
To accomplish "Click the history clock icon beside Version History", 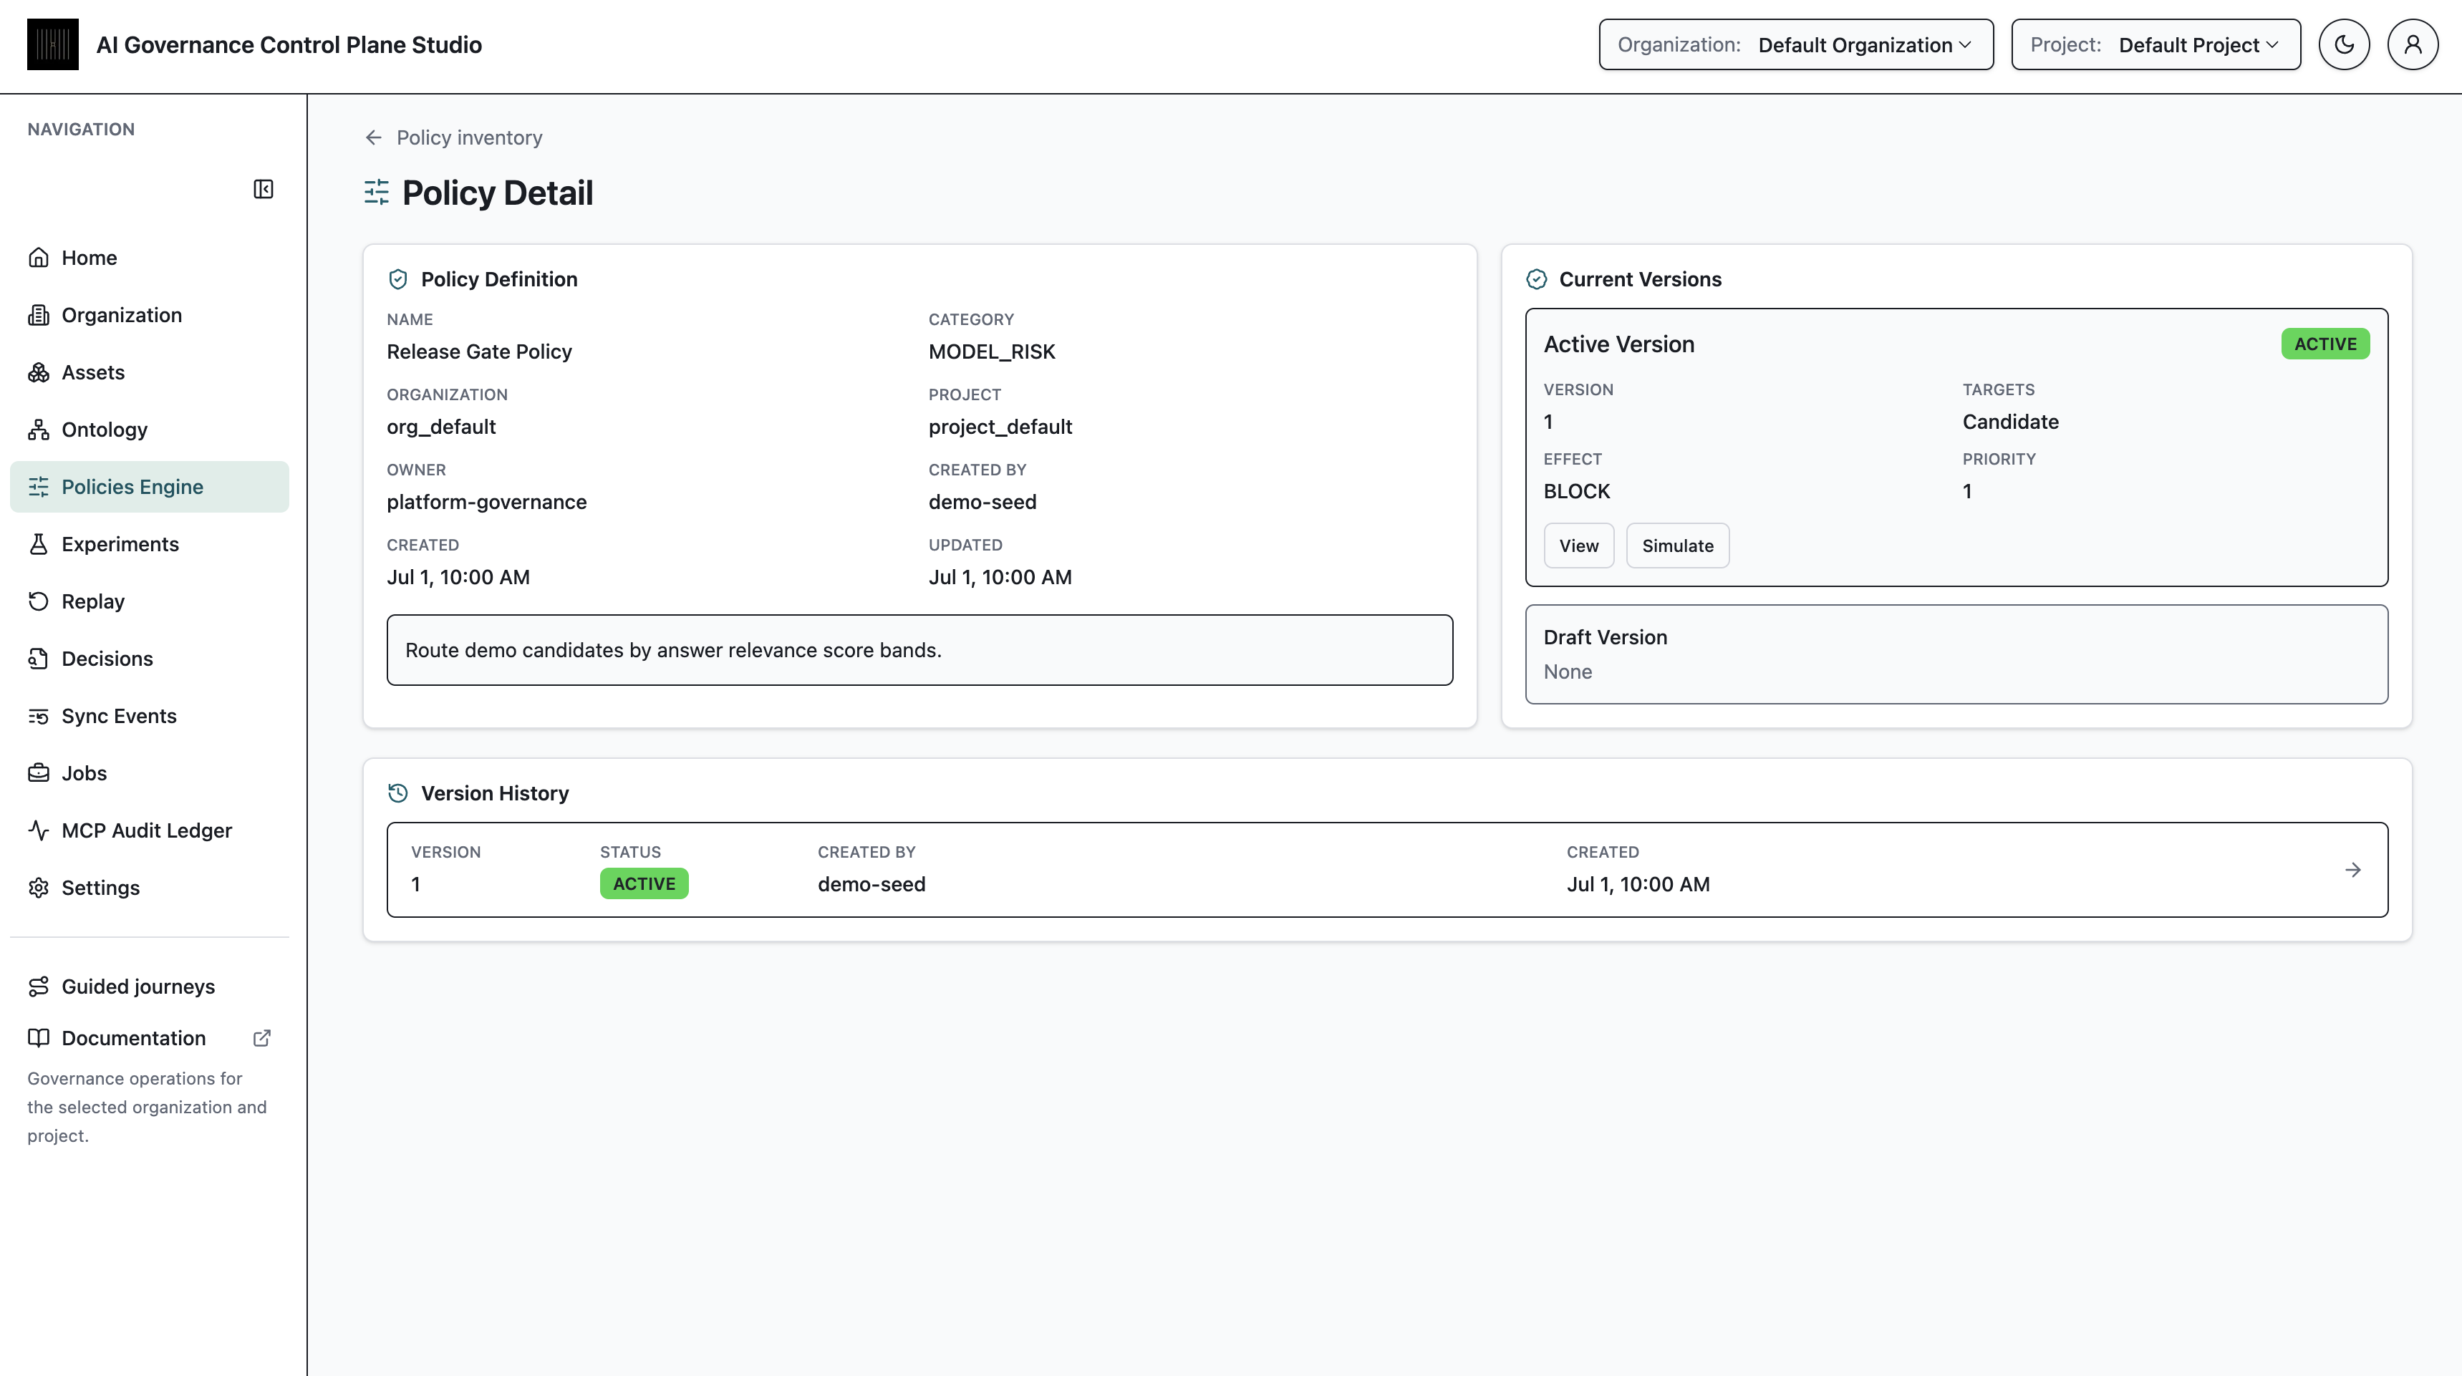I will click(397, 793).
